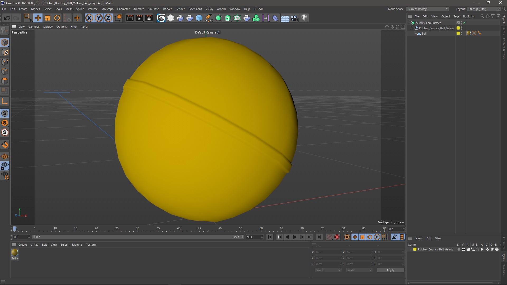
Task: Click the Undo arrow icon
Action: point(7,18)
